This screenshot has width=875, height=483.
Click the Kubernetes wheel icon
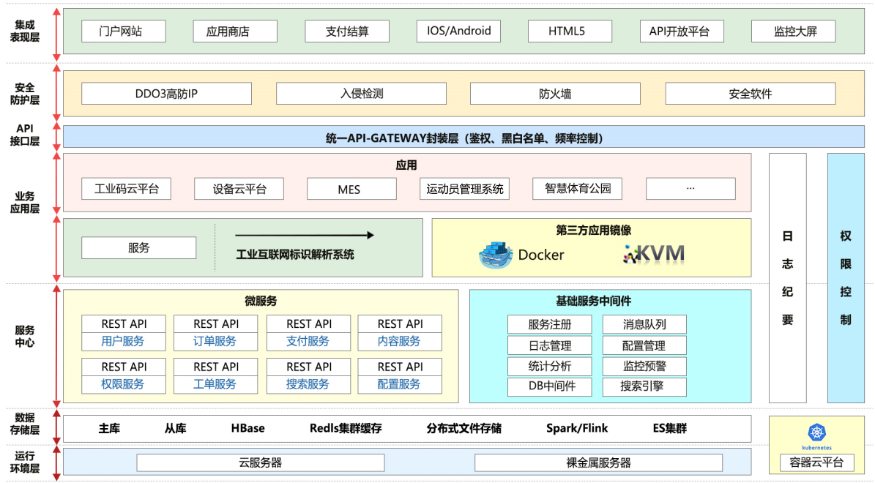tap(816, 433)
